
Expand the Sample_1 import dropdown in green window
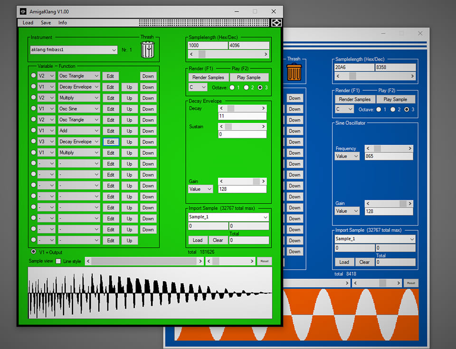coord(228,217)
